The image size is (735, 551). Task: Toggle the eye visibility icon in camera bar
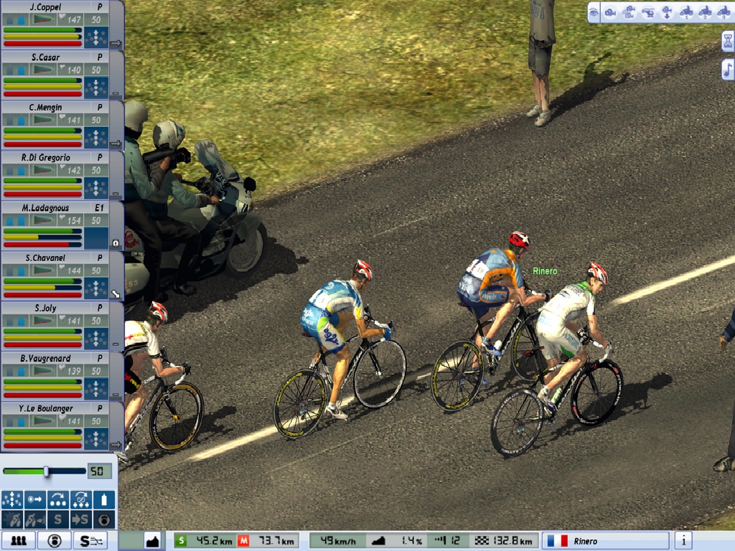coord(594,11)
